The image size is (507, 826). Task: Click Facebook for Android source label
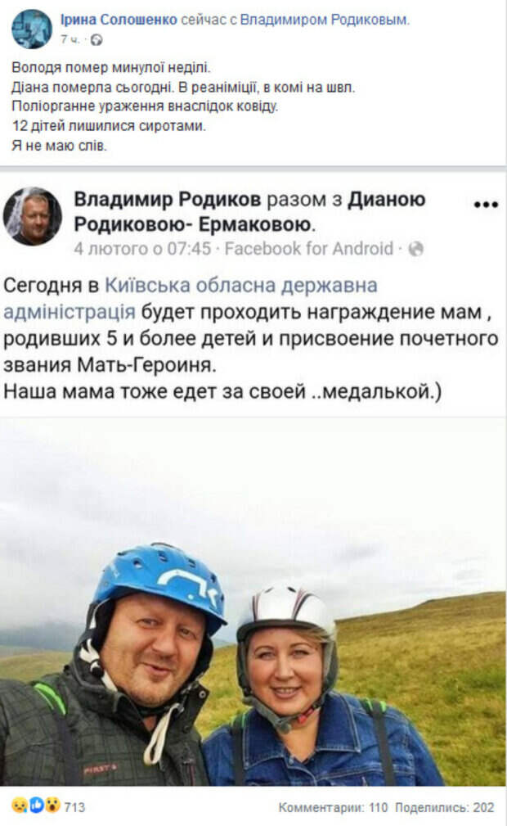tap(309, 249)
